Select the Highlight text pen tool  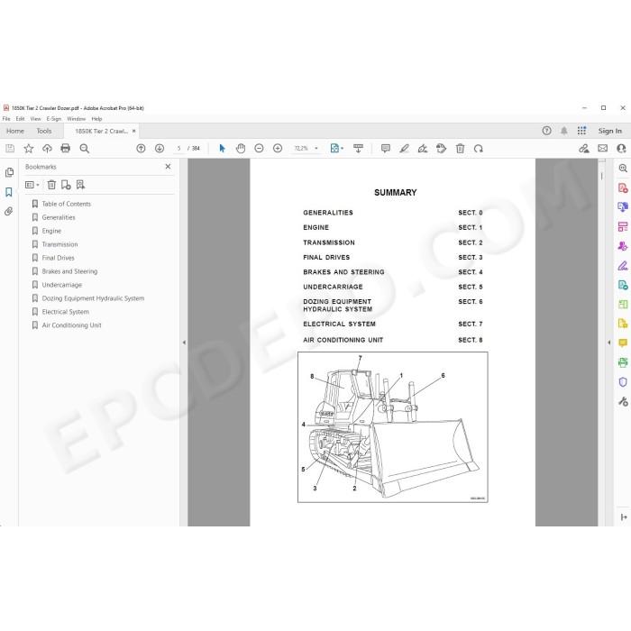tap(404, 149)
